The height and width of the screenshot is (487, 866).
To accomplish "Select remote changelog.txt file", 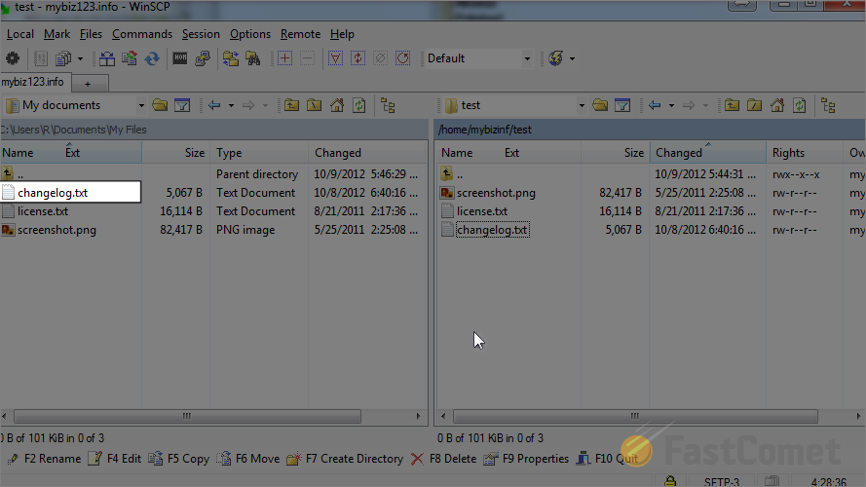I will click(492, 230).
